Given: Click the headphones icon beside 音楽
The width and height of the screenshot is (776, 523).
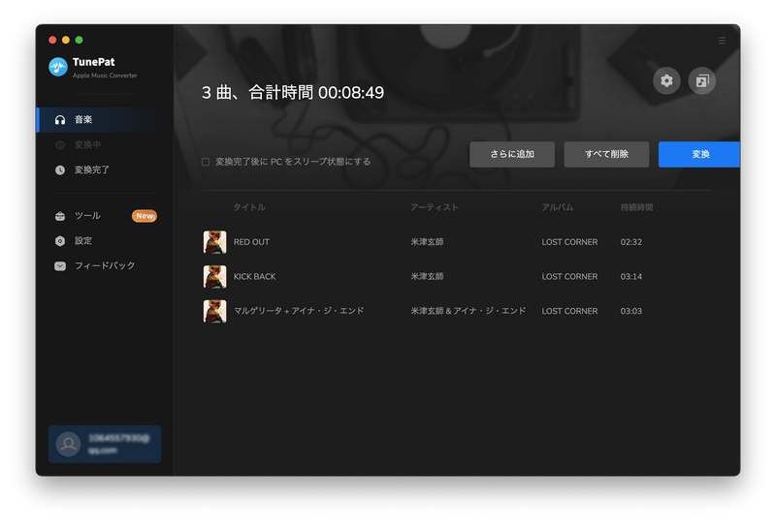Looking at the screenshot, I should click(60, 120).
